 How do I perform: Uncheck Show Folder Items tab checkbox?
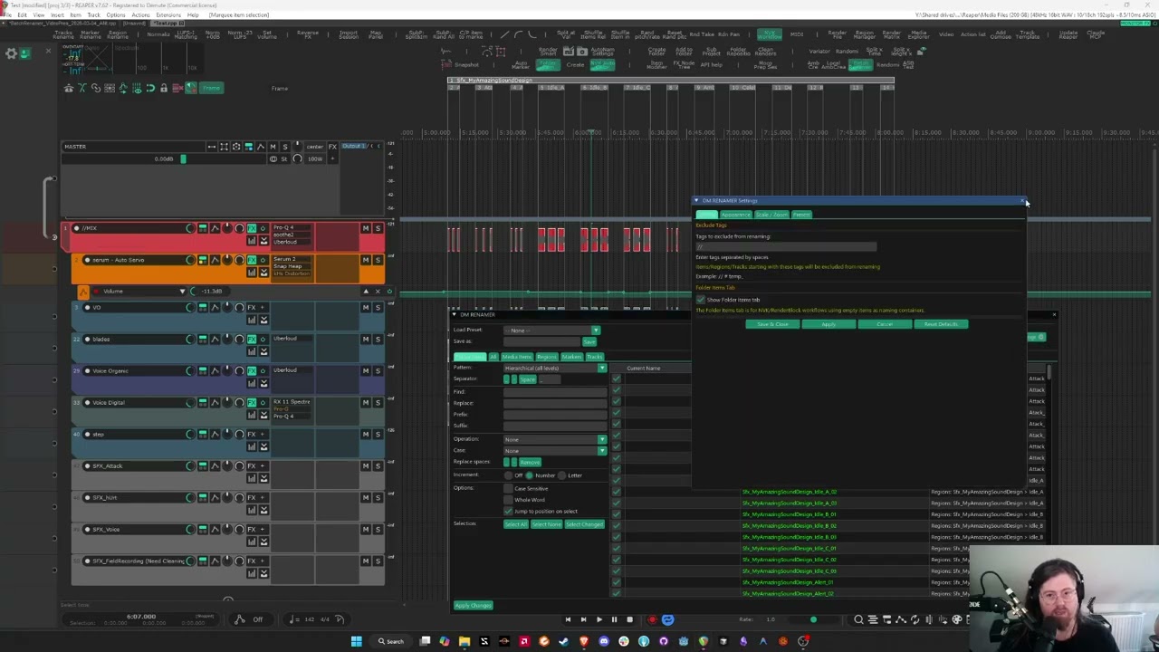[x=700, y=300]
